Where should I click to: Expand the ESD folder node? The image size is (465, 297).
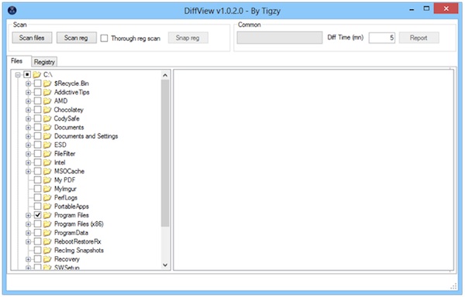pyautogui.click(x=28, y=145)
